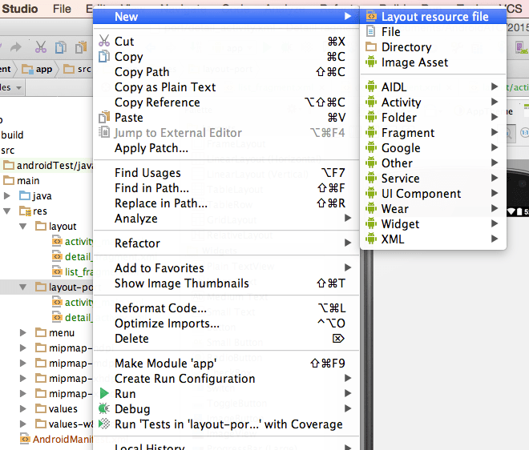
Task: Click the Android icon beside UI Component
Action: click(371, 193)
